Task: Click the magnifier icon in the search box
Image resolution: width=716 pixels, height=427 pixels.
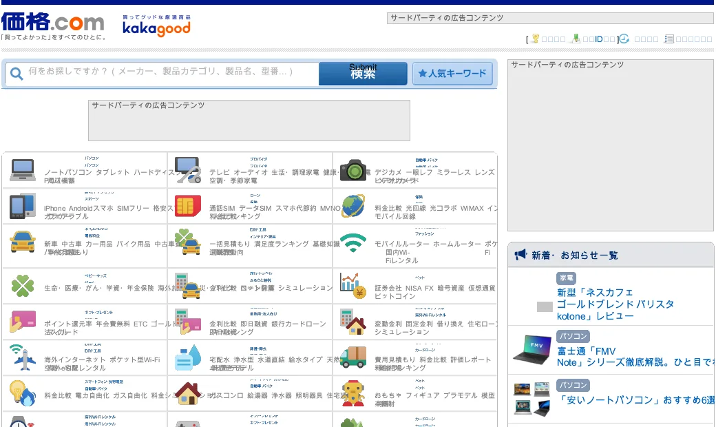Action: tap(17, 74)
